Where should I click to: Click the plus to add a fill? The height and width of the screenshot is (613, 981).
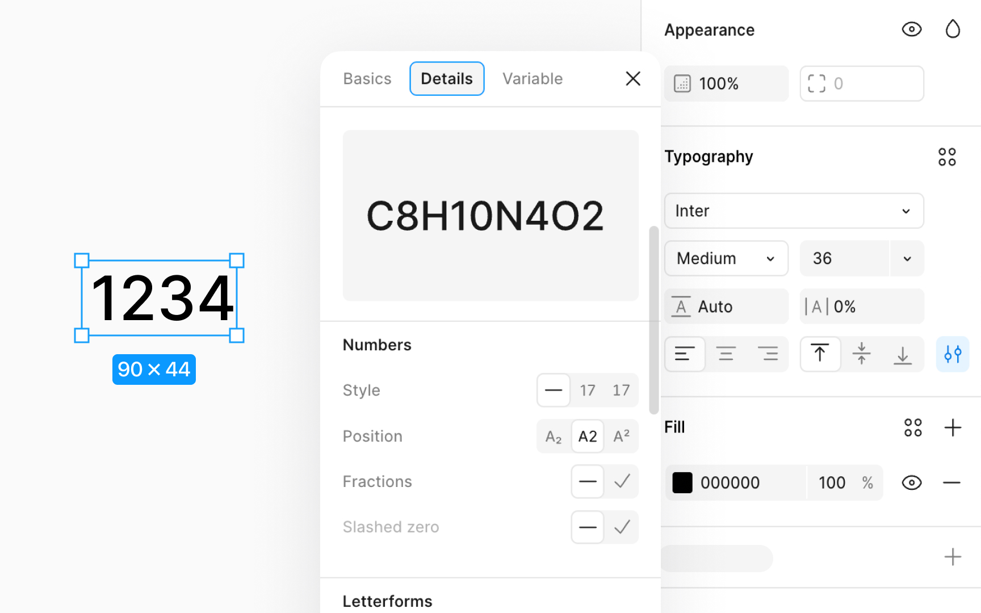click(x=953, y=427)
